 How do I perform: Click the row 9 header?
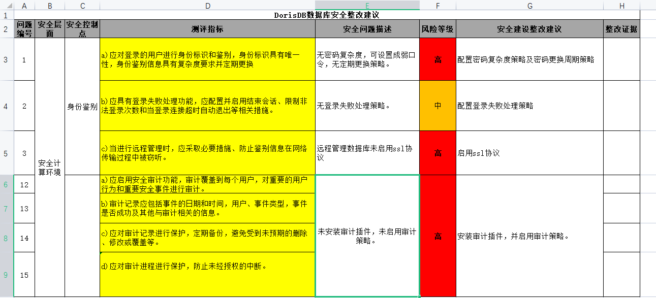tap(6, 275)
